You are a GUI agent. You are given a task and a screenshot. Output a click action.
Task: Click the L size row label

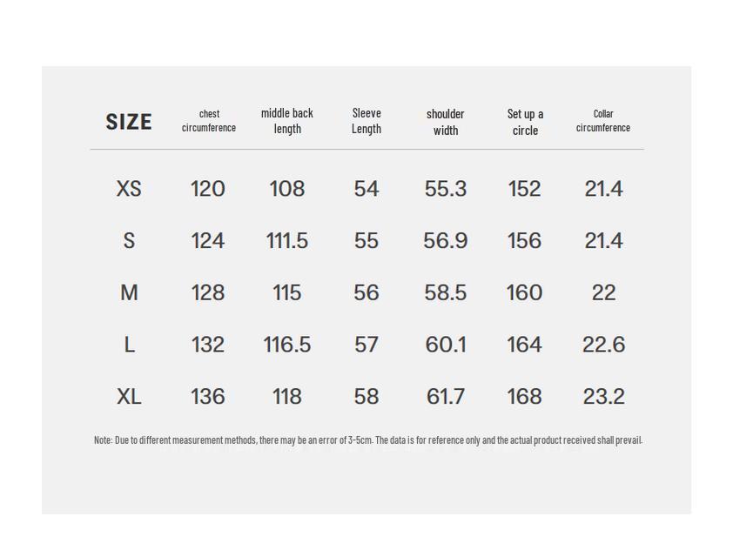pyautogui.click(x=129, y=345)
